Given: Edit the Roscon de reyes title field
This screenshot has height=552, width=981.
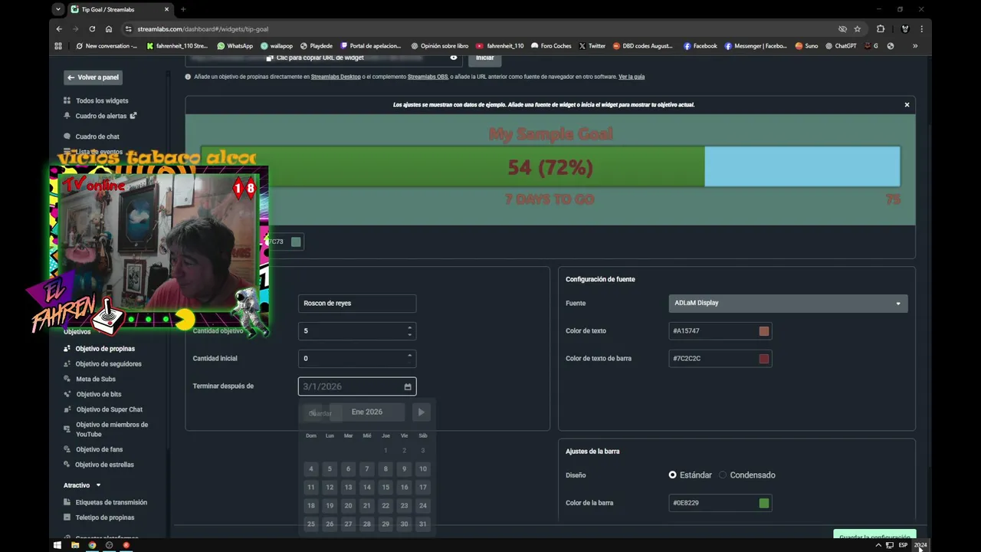Looking at the screenshot, I should click(357, 304).
